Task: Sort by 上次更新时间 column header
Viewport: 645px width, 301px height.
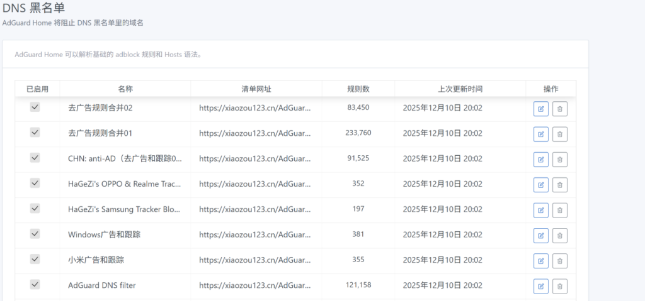Action: [x=460, y=89]
